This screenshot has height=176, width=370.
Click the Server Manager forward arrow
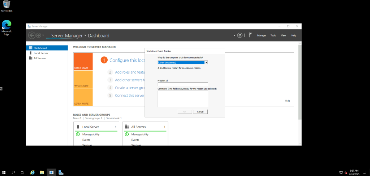[x=38, y=35]
